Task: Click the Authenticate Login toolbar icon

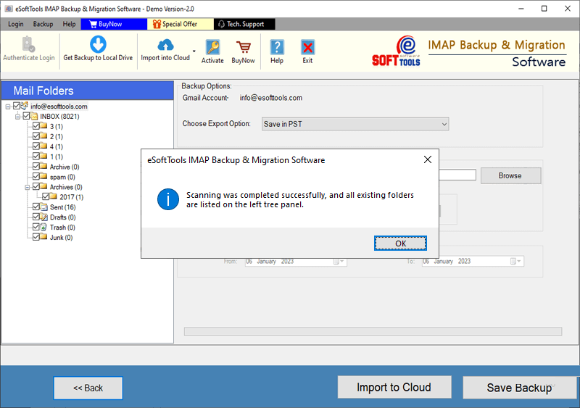Action: (28, 44)
